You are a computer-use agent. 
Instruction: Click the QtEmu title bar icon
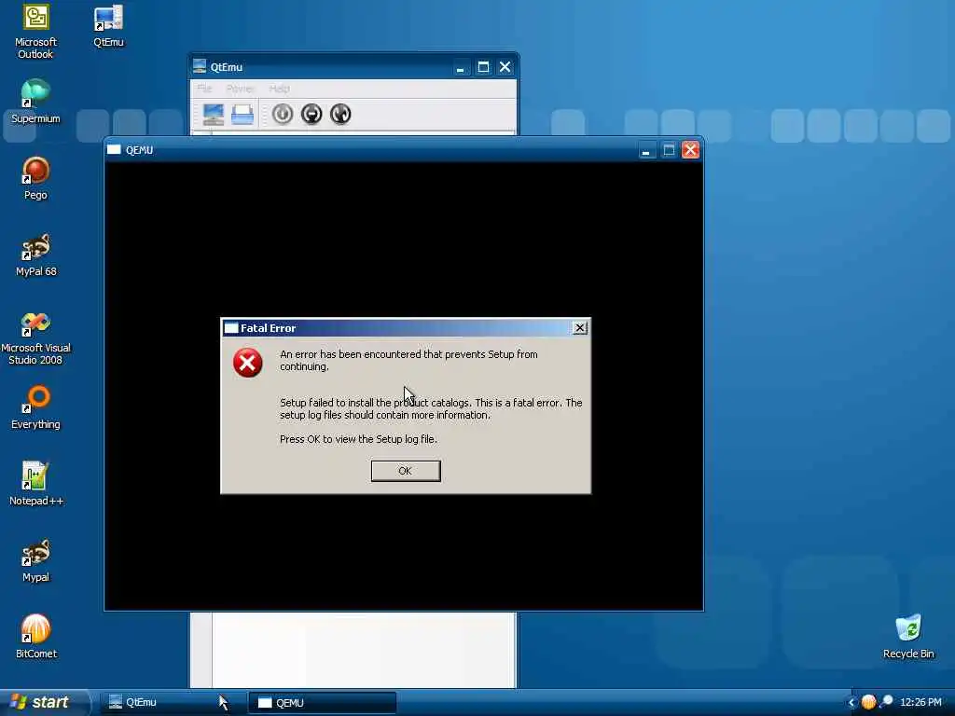coord(200,66)
